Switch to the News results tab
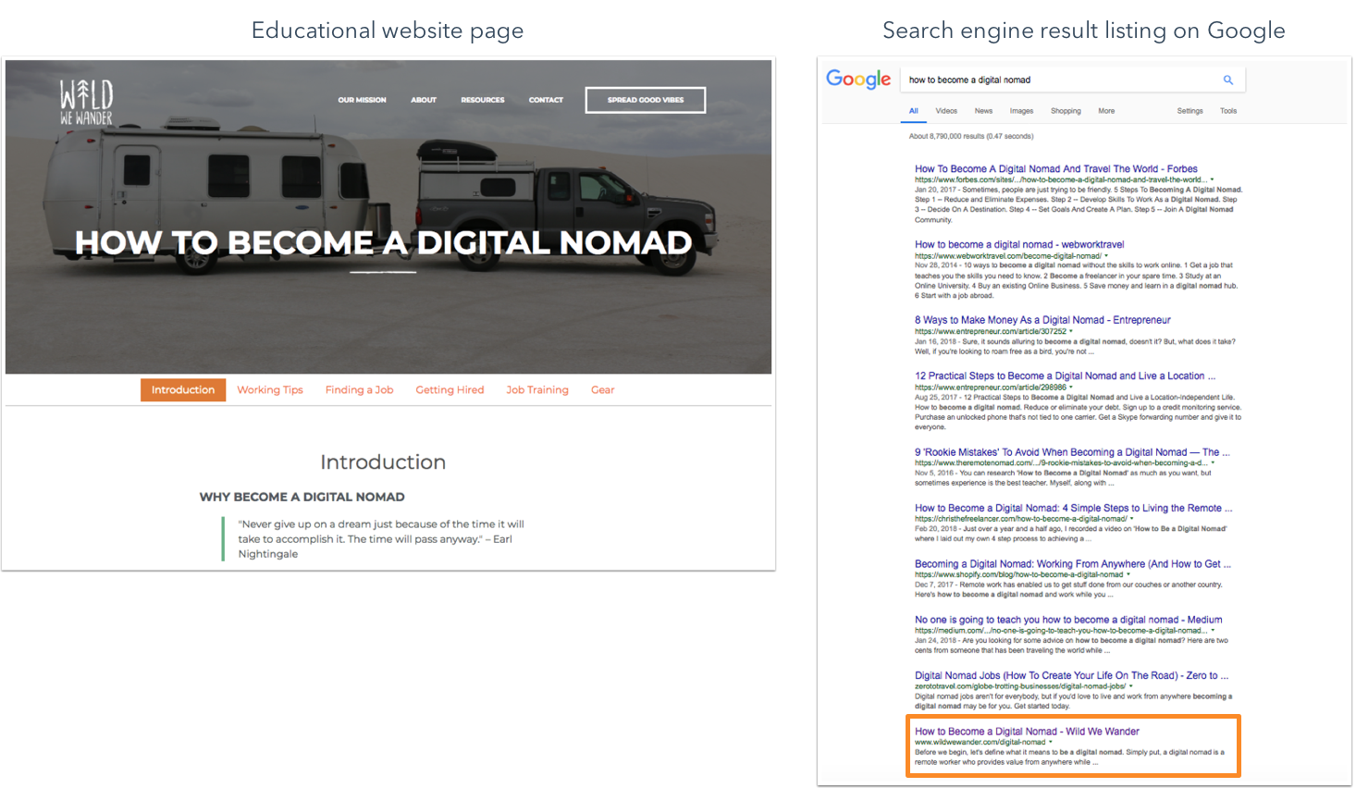Viewport: 1356px width, 788px height. (983, 111)
